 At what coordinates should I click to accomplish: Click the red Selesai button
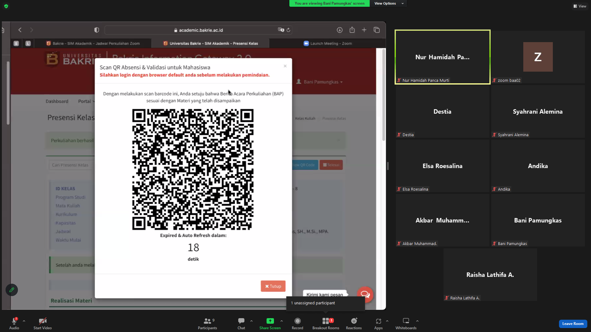coord(331,165)
